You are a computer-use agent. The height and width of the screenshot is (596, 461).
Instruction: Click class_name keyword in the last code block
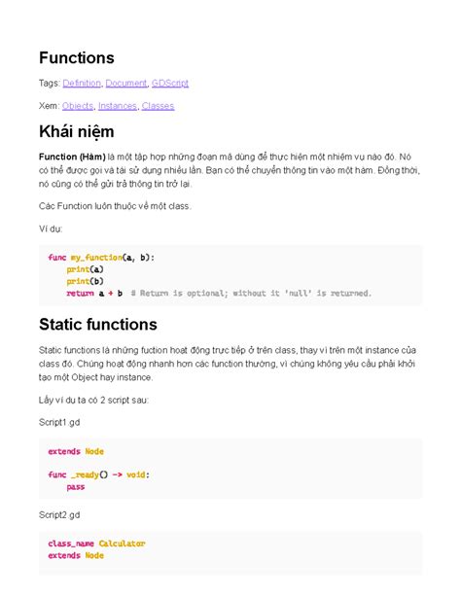(x=71, y=543)
